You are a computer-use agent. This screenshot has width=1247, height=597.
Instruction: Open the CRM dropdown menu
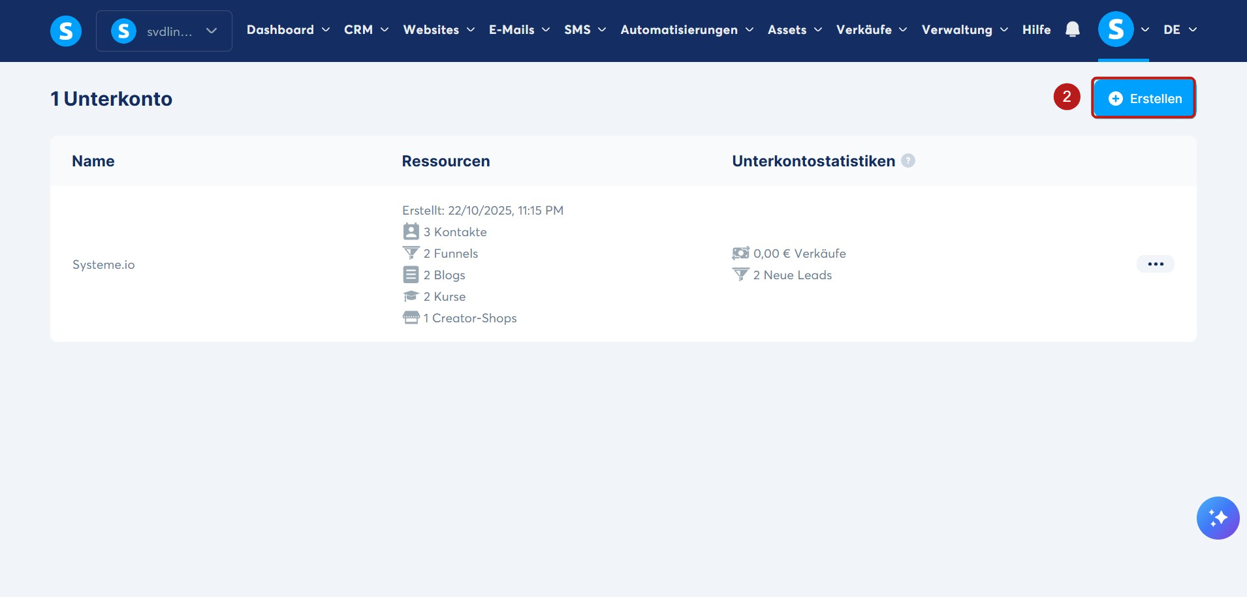point(366,30)
